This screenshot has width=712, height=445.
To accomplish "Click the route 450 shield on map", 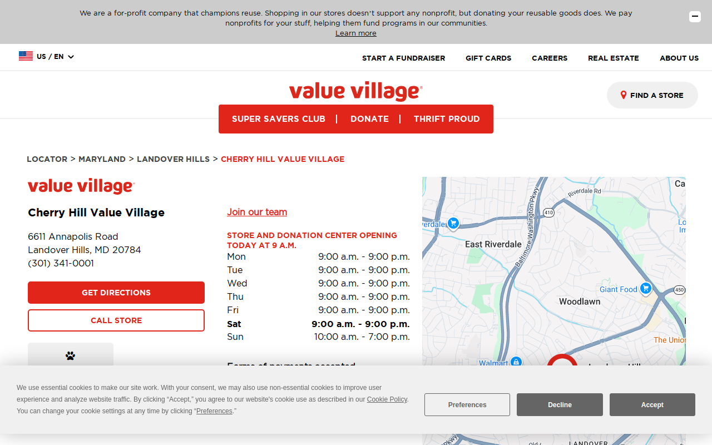I will (x=679, y=290).
